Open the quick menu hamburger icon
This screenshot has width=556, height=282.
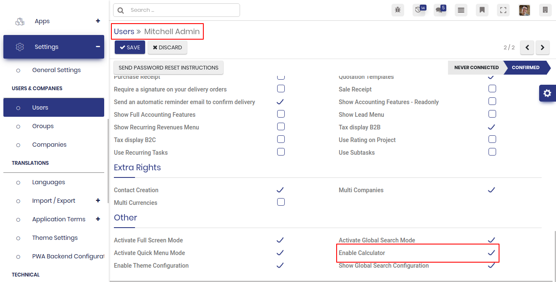(461, 10)
